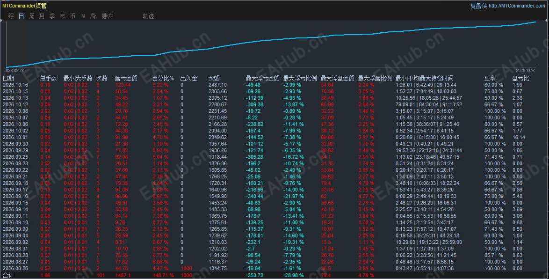Click the 盈亏比 column header
The width and height of the screenshot is (549, 279).
click(520, 78)
